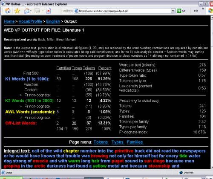Expand toolbar overflow chevron beside File
The width and height of the screenshot is (213, 179).
(x=203, y=9)
